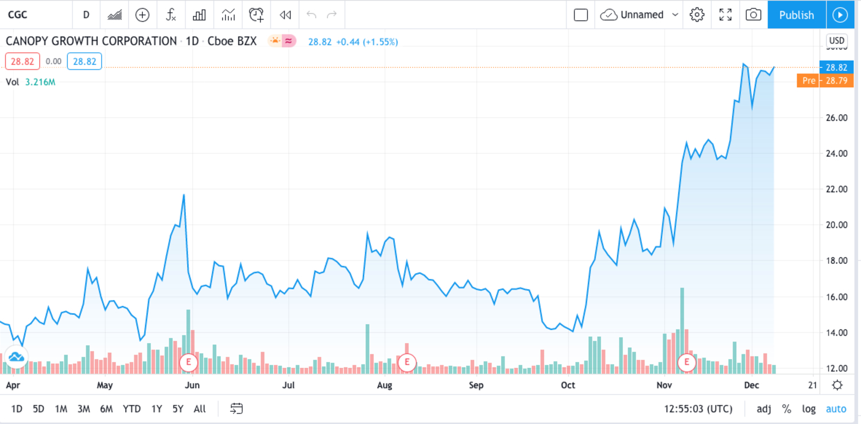Viewport: 861px width, 424px height.
Task: Select the All time range
Action: point(200,409)
